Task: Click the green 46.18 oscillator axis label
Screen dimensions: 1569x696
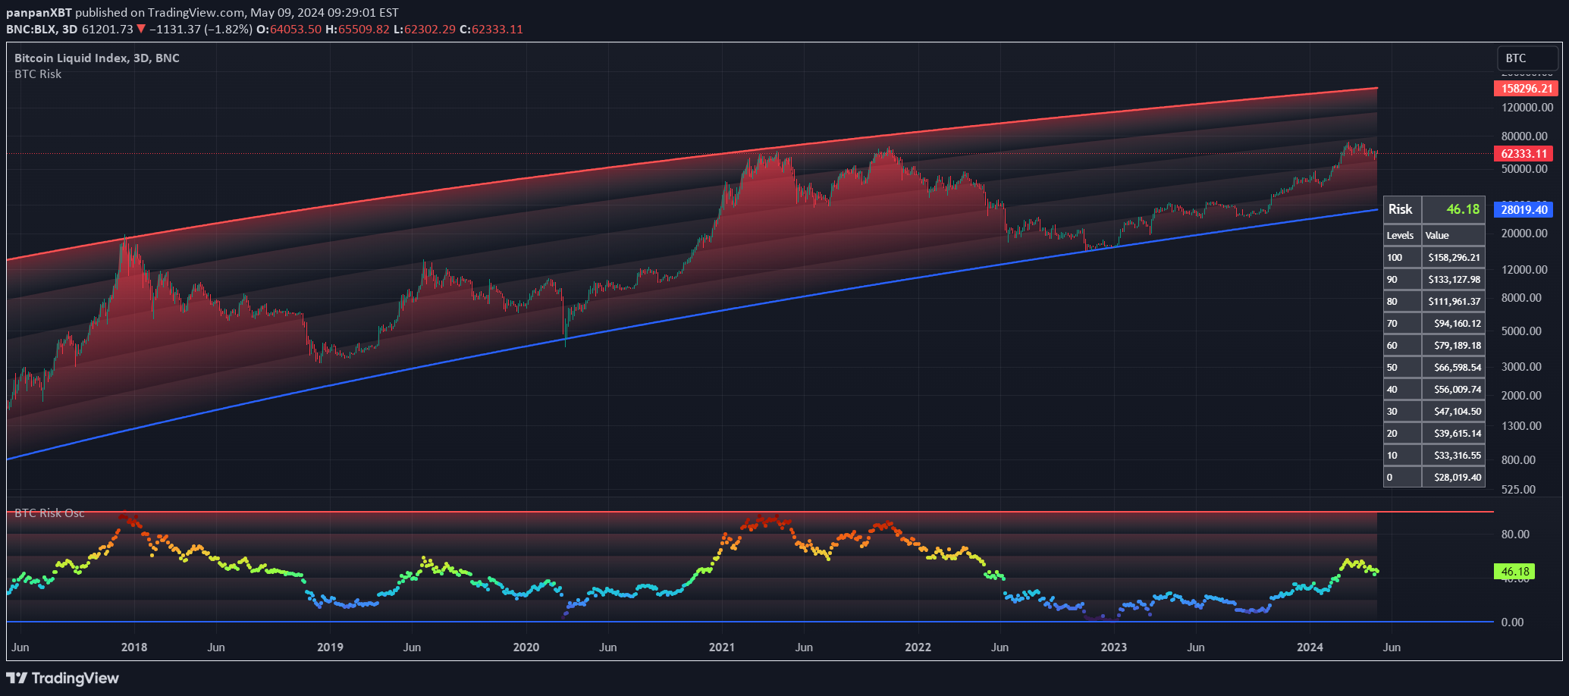Action: coord(1514,572)
